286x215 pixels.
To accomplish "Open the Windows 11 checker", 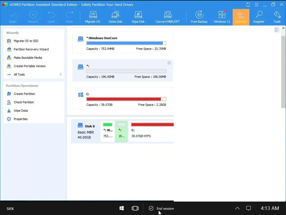I will 222,17.
